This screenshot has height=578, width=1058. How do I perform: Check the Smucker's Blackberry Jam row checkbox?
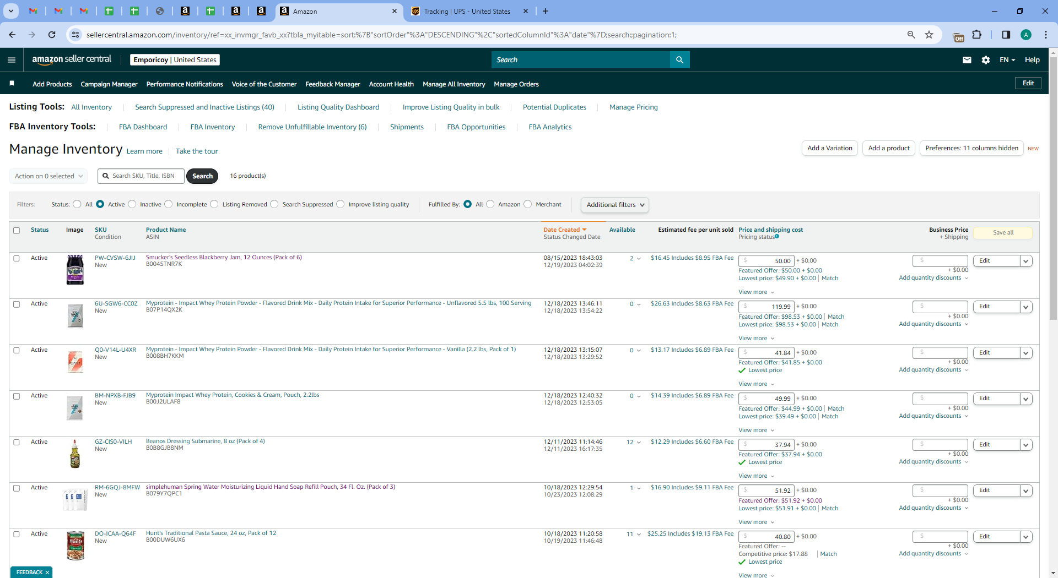(17, 258)
